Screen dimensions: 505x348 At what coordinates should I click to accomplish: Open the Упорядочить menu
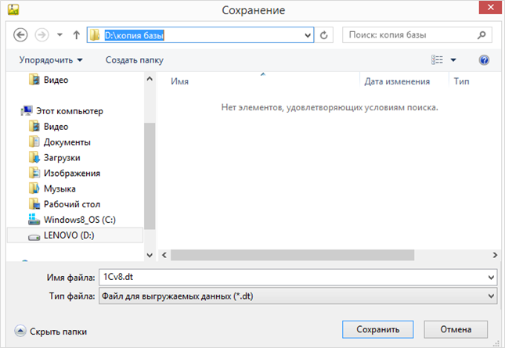(x=50, y=59)
